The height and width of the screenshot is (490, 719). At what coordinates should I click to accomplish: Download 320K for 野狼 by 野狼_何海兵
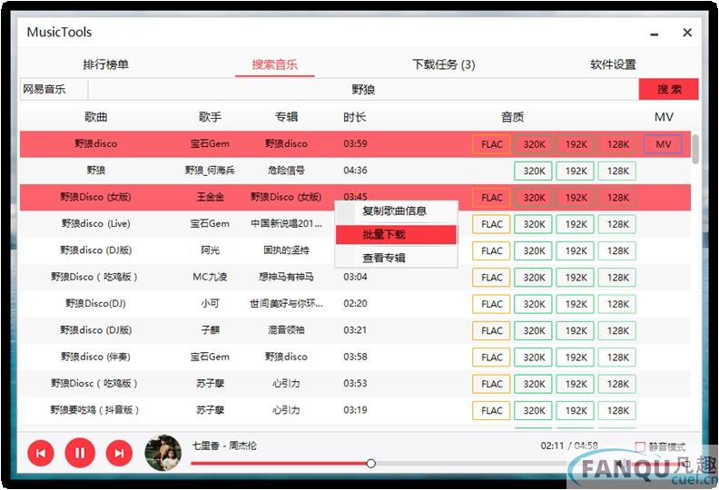(x=534, y=171)
